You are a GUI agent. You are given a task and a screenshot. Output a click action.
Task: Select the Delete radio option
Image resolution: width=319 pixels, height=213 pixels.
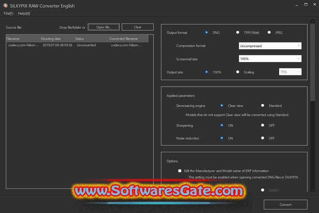[x=263, y=190]
